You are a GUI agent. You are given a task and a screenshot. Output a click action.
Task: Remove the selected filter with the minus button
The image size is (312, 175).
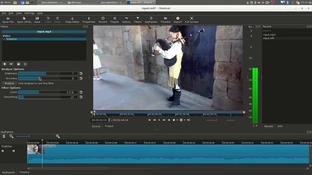[x=11, y=64]
